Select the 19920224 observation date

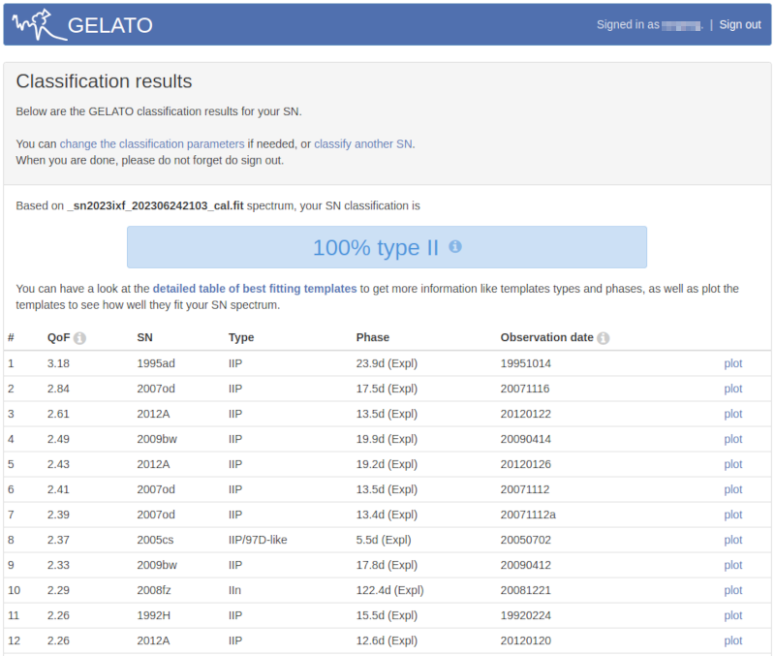click(x=525, y=615)
